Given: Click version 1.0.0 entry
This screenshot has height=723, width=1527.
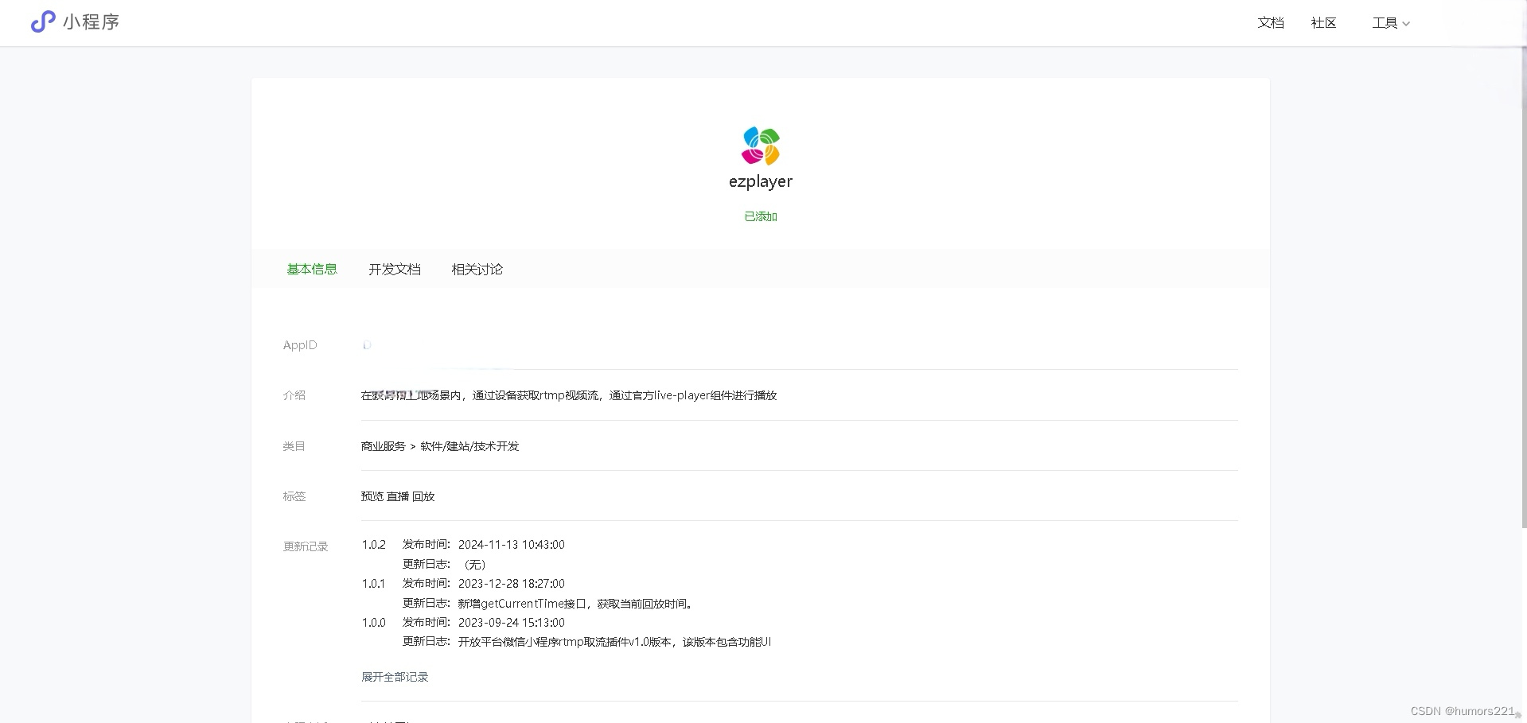Looking at the screenshot, I should coord(374,623).
